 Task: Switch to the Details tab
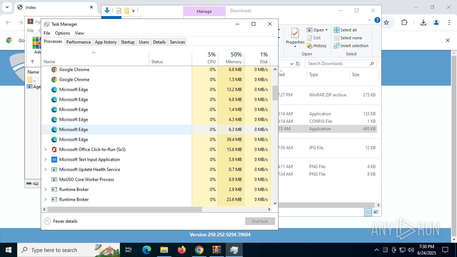(x=159, y=42)
